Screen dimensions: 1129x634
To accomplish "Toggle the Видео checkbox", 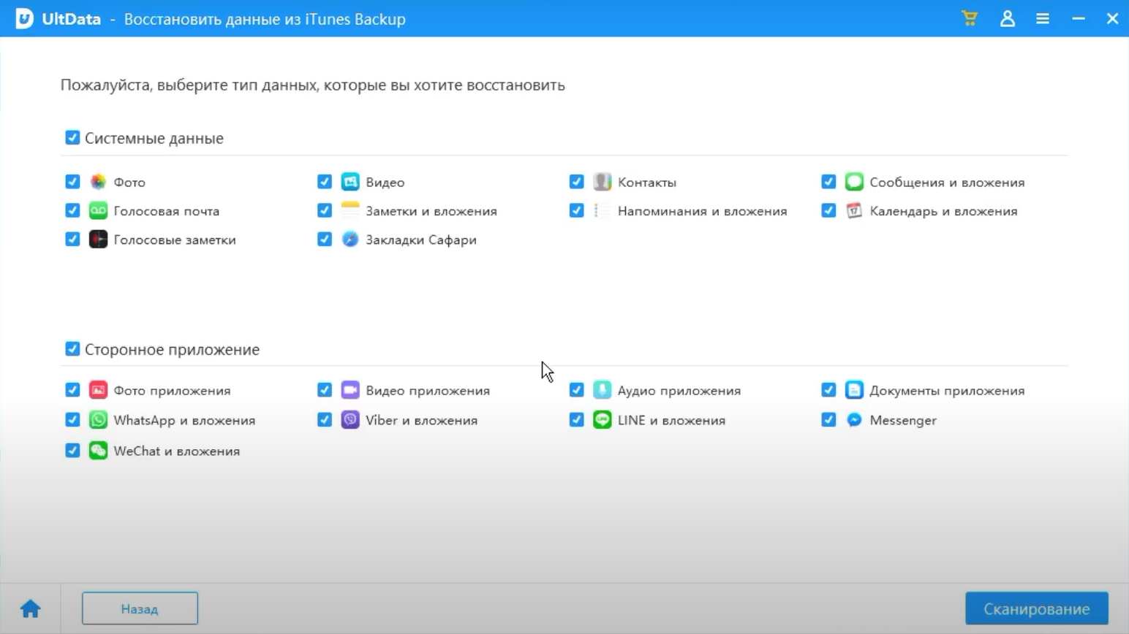I will coord(325,181).
